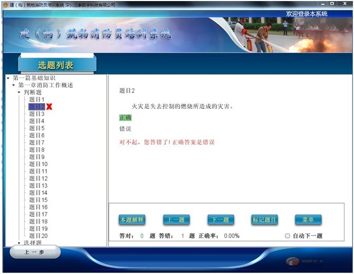Close the training system window
Screen dimensions: 354x274
(345, 4)
